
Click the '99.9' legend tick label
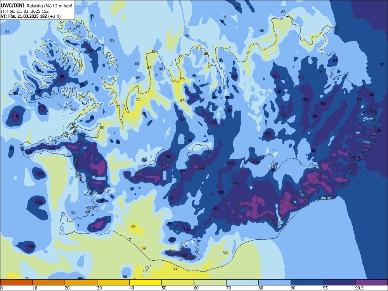tap(359, 288)
